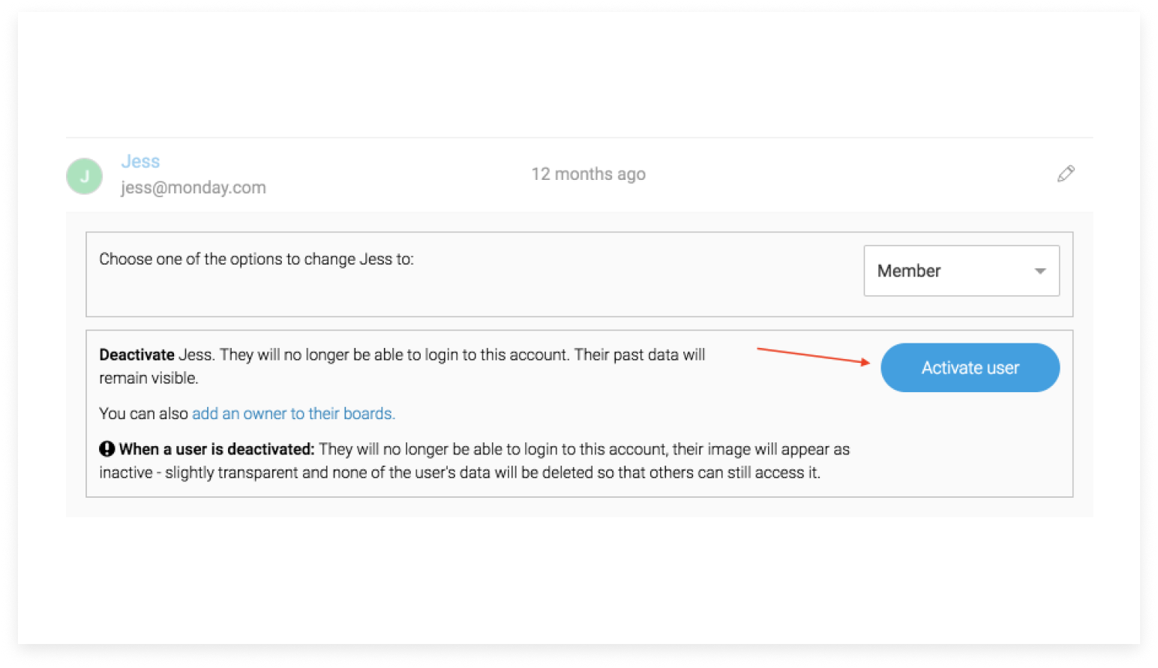Select the jess@monday.com email address
The width and height of the screenshot is (1158, 668).
click(193, 187)
